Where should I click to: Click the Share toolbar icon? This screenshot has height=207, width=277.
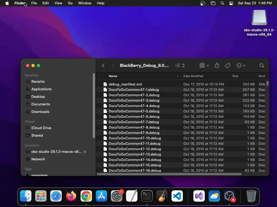coord(217,65)
